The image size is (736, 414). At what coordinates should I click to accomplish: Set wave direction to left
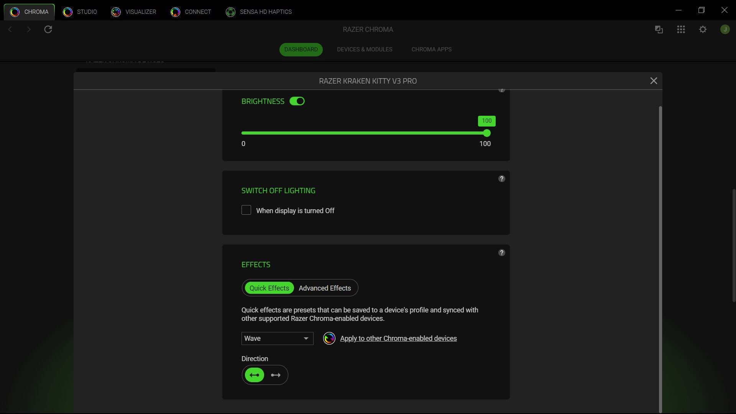(254, 375)
